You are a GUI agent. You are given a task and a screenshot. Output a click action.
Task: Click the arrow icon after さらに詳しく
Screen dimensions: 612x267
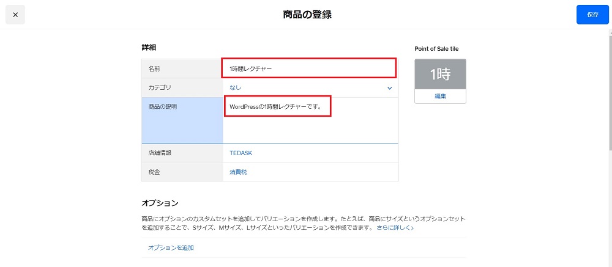[412, 228]
